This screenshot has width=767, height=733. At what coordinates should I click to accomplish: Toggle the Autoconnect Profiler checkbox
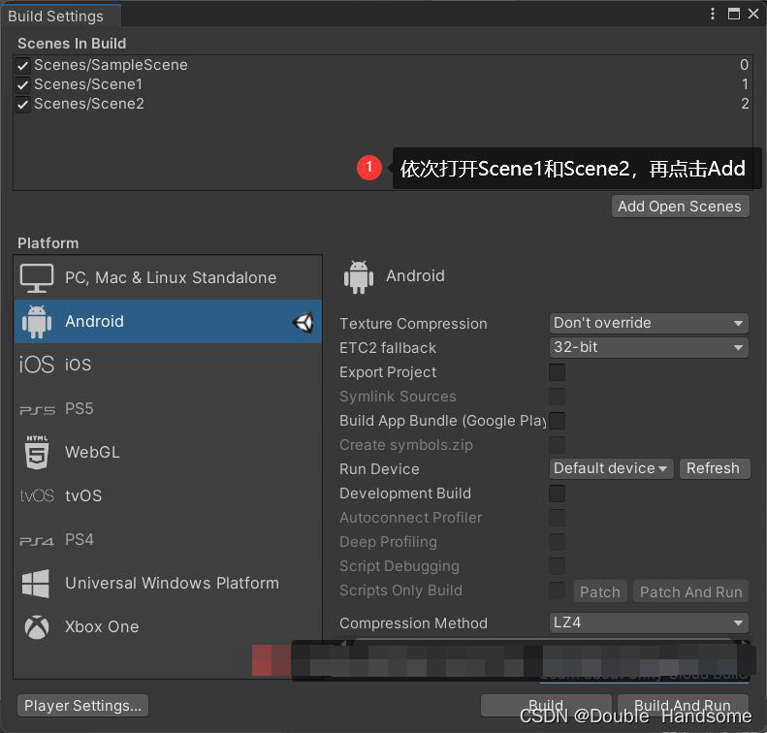tap(557, 518)
